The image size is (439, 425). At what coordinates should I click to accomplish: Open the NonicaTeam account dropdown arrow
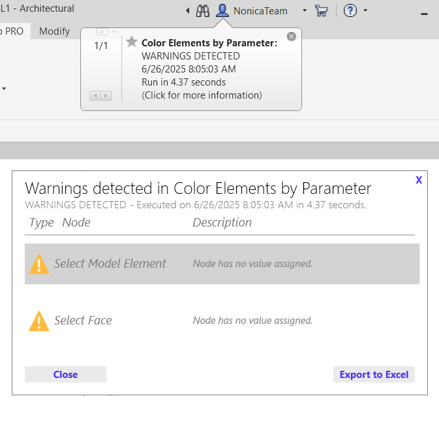305,10
